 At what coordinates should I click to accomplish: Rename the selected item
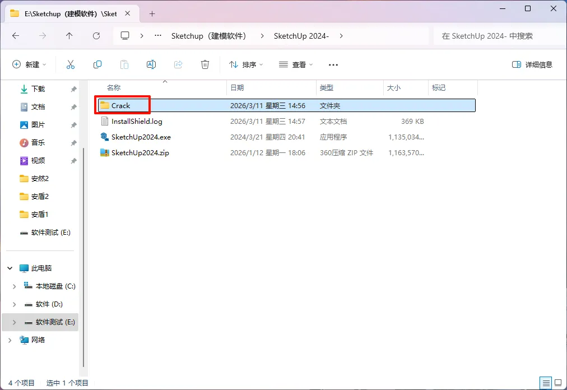pos(151,64)
